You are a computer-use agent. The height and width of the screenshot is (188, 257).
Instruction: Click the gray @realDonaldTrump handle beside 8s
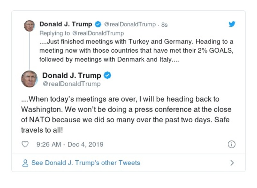pos(130,25)
